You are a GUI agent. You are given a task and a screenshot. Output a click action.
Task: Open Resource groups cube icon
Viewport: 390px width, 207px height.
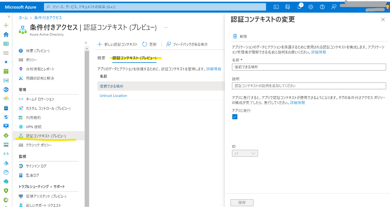point(6,80)
